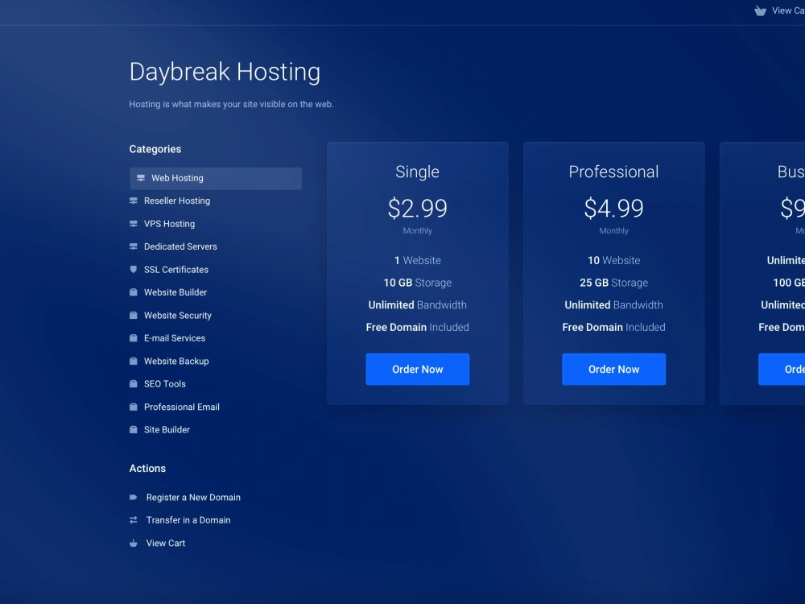
Task: Click the Categories heading
Action: 155,149
